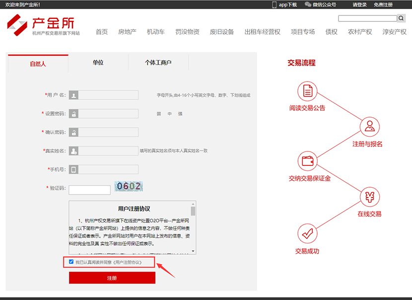The image size is (412, 300).
Task: Switch to the 个体工商户 tab
Action: 158,63
